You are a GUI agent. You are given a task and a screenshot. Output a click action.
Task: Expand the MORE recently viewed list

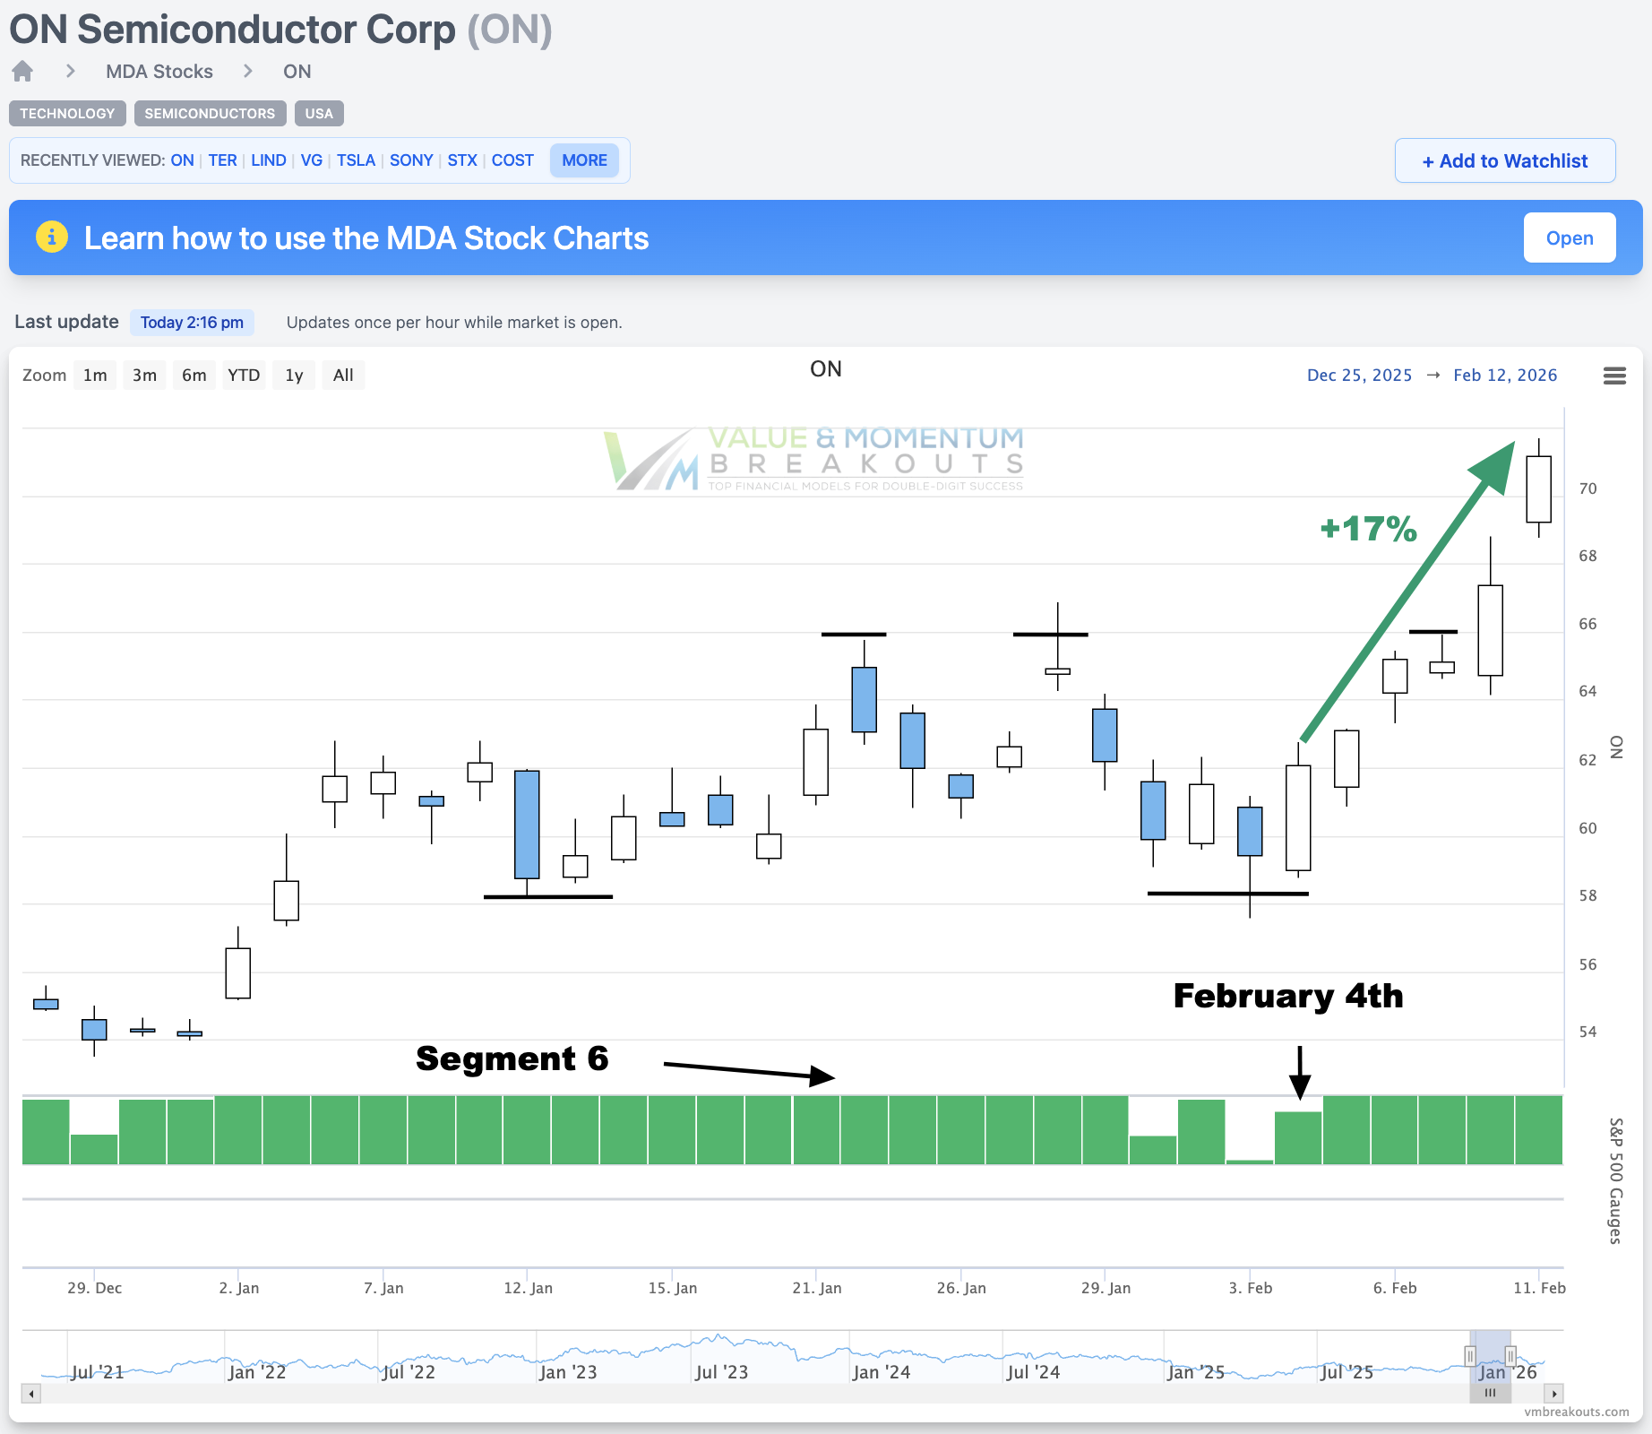click(x=584, y=160)
